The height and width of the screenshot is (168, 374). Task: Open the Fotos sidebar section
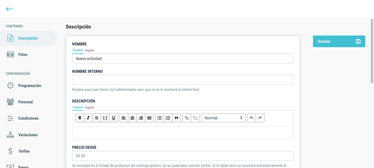[x=28, y=54]
